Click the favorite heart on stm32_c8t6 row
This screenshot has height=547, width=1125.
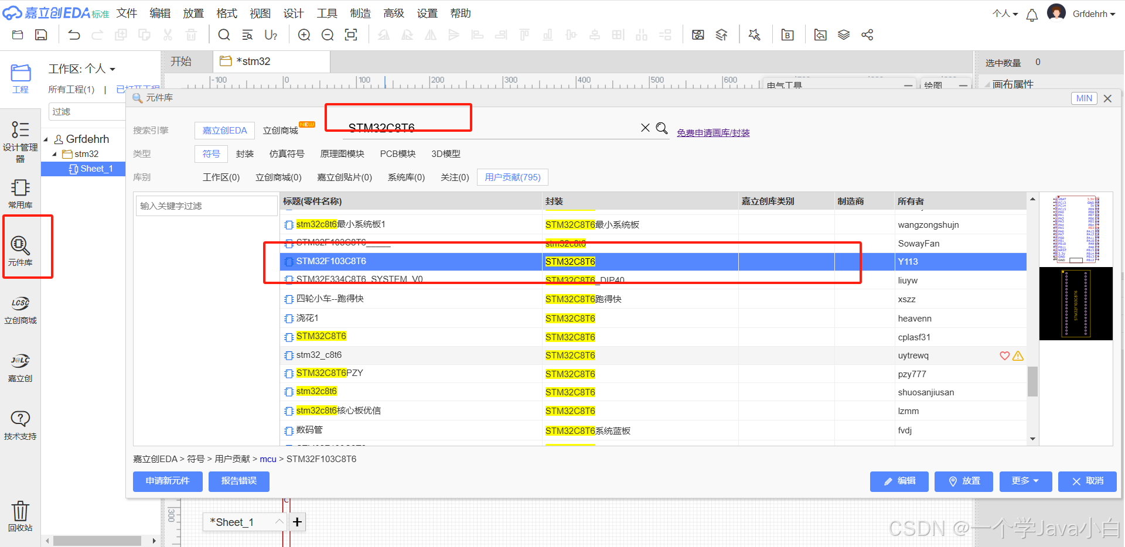(x=1004, y=355)
